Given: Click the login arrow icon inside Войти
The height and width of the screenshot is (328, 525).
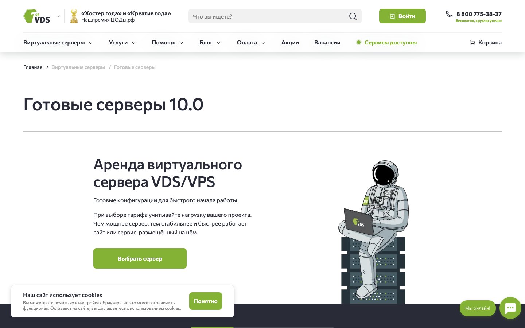Looking at the screenshot, I should pyautogui.click(x=392, y=16).
